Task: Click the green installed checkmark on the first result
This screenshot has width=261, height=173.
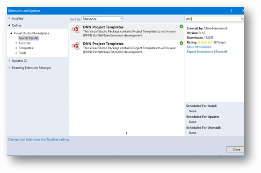Action: (181, 27)
